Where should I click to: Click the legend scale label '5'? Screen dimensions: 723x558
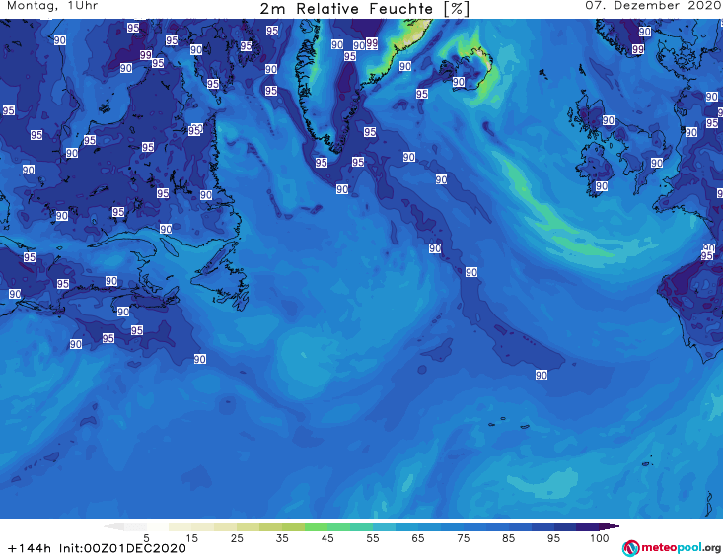pyautogui.click(x=146, y=538)
